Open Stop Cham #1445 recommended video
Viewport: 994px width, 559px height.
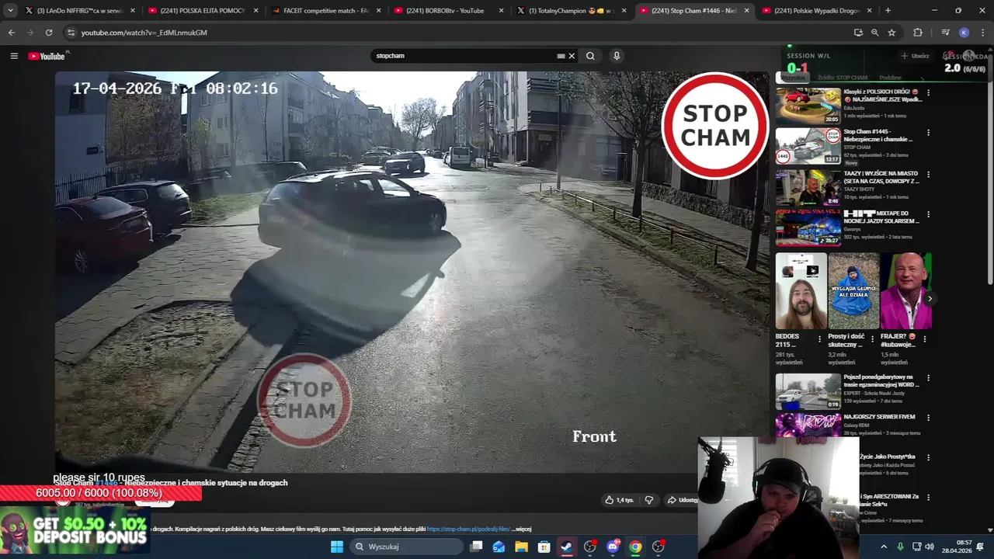tap(808, 146)
